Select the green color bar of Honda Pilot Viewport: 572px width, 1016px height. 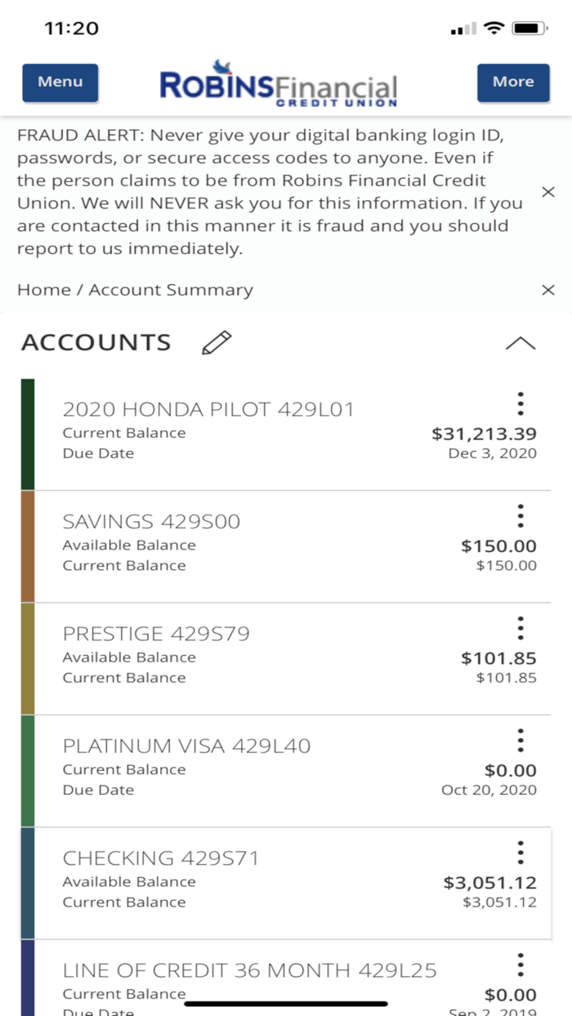(x=28, y=434)
